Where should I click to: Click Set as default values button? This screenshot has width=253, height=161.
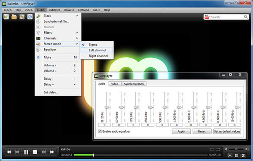pyautogui.click(x=227, y=132)
